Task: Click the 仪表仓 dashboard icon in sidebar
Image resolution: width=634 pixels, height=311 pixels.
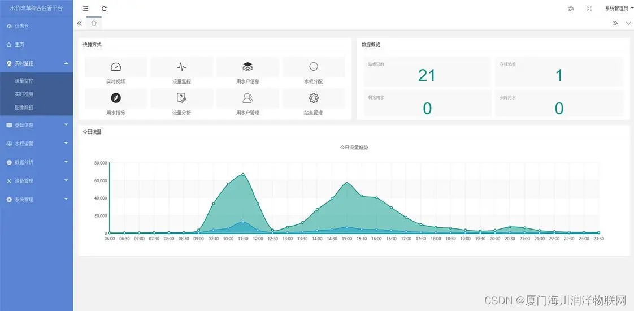Action: click(x=9, y=26)
